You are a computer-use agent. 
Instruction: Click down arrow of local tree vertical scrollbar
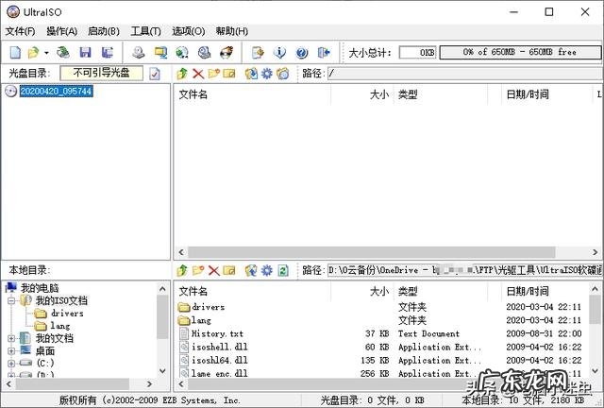pos(162,371)
